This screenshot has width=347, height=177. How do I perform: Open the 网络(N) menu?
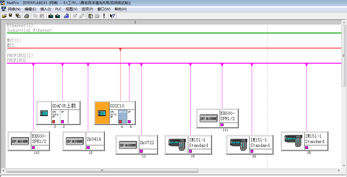click(14, 9)
